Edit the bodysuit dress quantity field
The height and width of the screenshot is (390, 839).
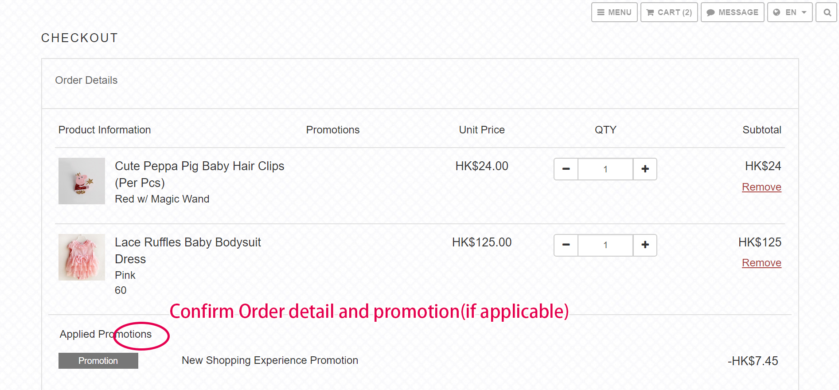coord(605,245)
